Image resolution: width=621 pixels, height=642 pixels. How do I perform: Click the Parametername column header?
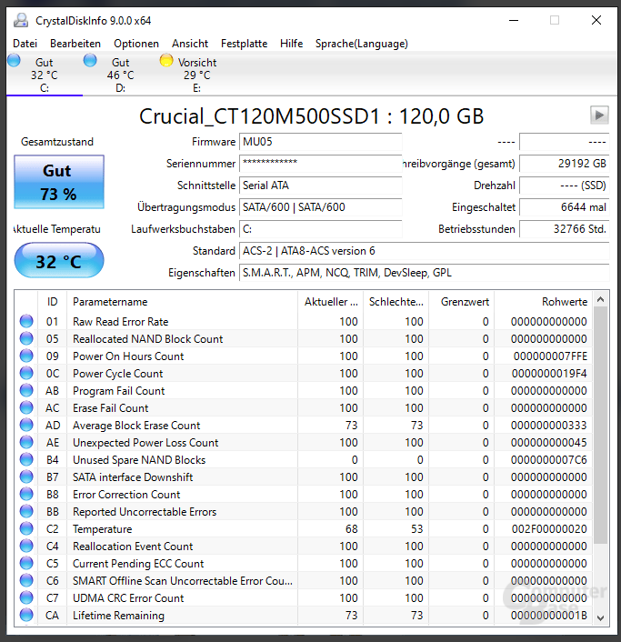pos(182,302)
